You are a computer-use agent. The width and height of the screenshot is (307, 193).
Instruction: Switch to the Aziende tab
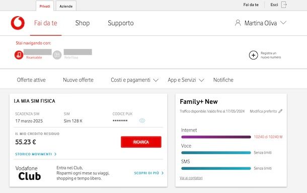pos(66,6)
